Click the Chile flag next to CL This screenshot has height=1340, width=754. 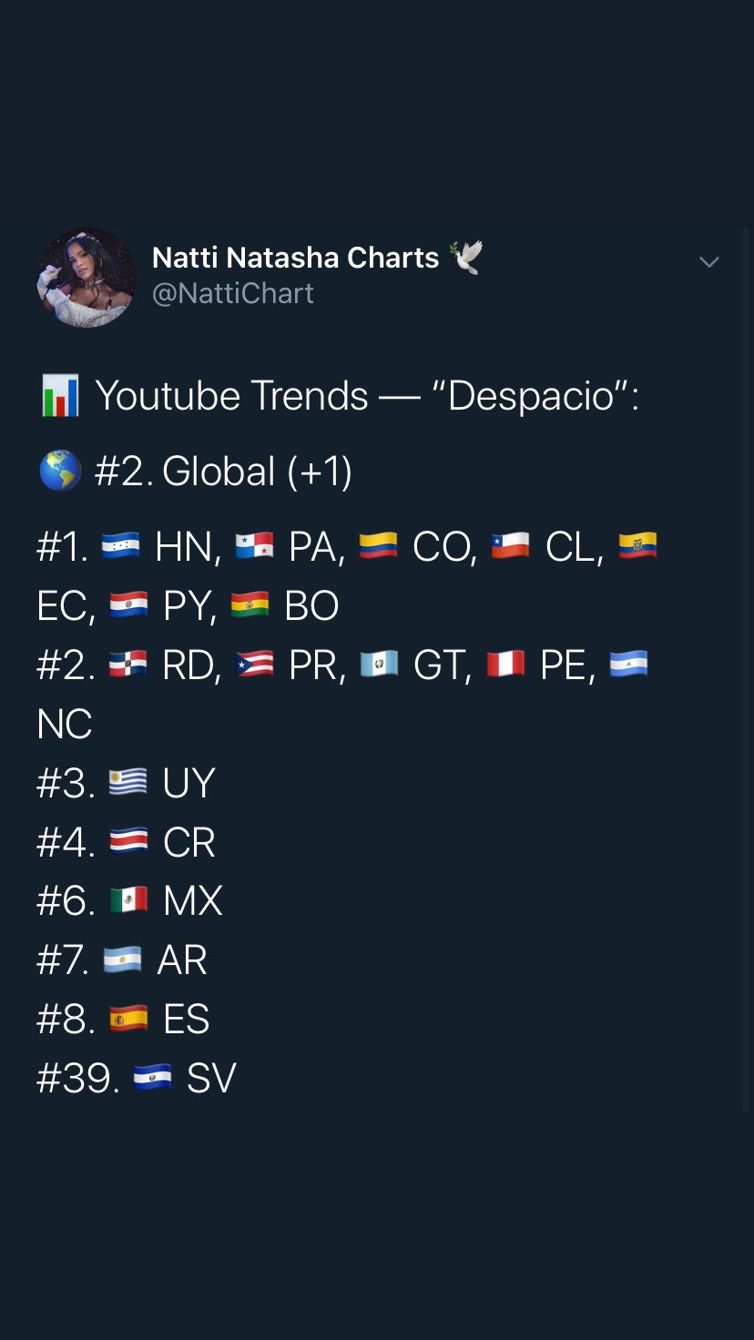pos(511,546)
